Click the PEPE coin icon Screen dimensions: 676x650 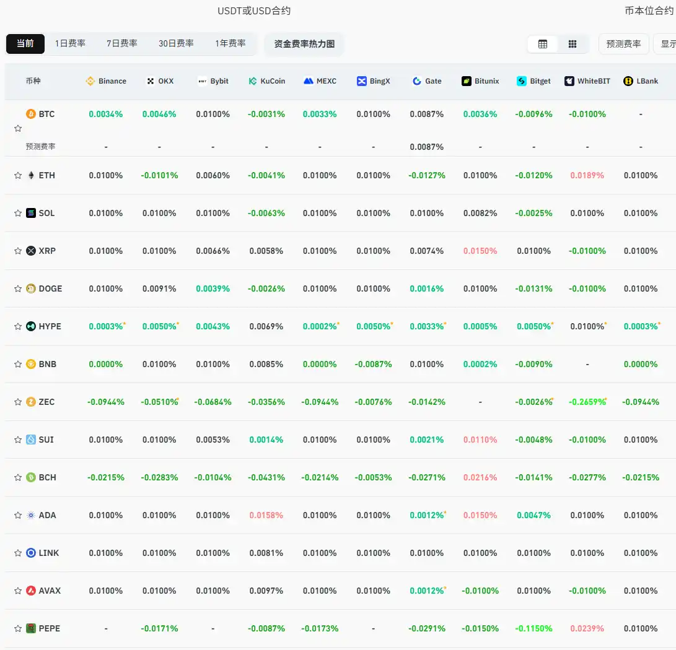click(x=31, y=628)
